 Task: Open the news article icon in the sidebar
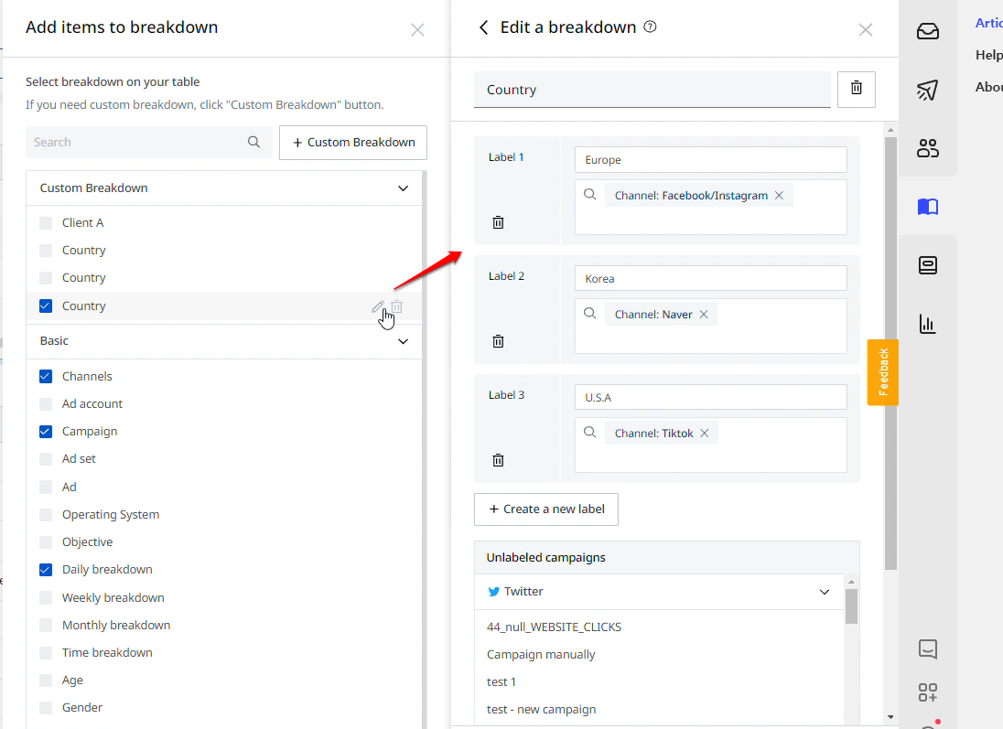[x=928, y=265]
